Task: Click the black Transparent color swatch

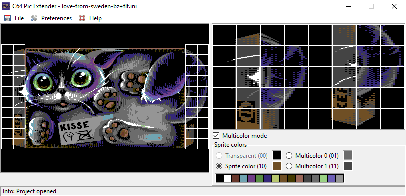Action: [x=277, y=155]
